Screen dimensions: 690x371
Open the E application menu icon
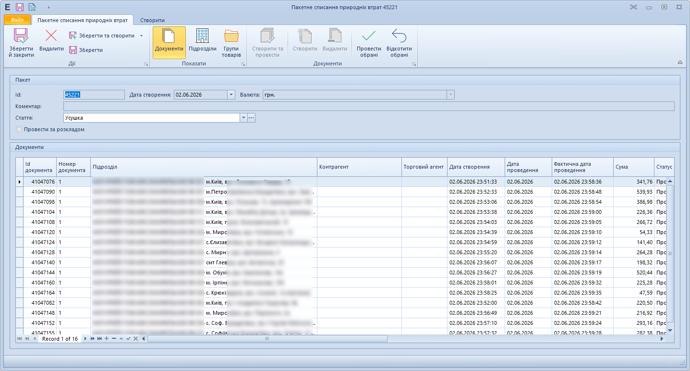pos(7,7)
